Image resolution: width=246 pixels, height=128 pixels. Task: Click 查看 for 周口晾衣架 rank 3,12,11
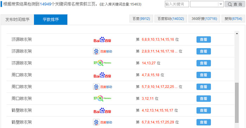coord(203,98)
